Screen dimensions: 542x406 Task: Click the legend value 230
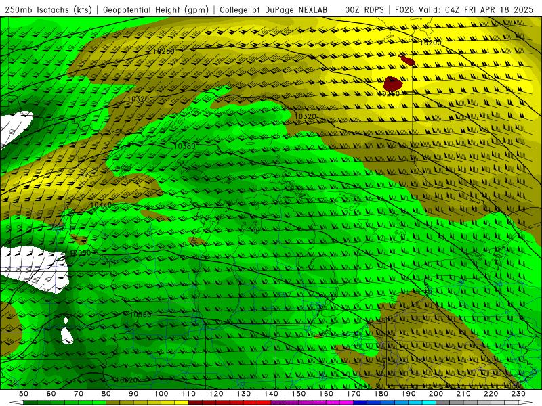518,394
